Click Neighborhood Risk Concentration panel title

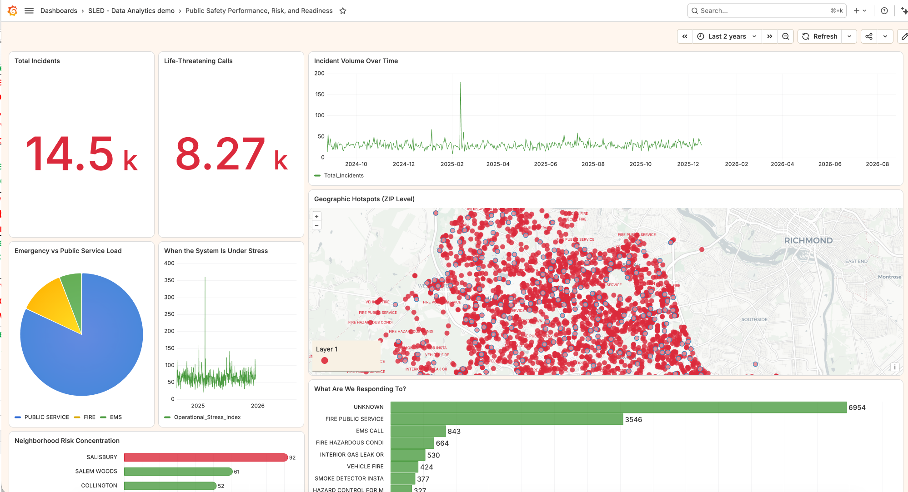click(67, 441)
